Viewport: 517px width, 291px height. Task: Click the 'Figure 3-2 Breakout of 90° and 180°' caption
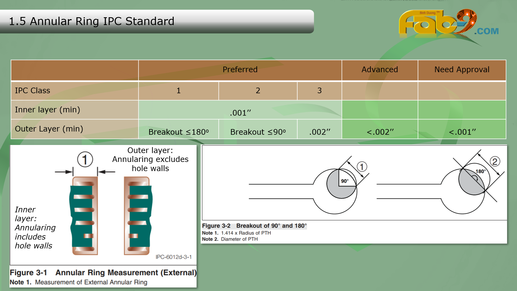point(254,226)
